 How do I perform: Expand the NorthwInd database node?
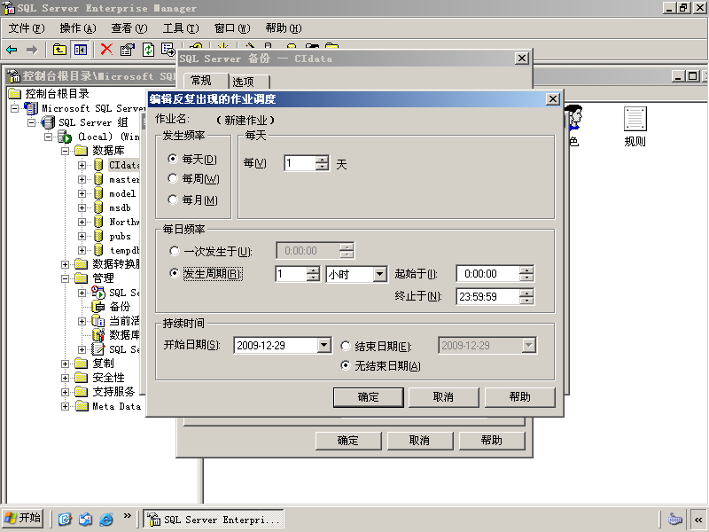pyautogui.click(x=82, y=223)
